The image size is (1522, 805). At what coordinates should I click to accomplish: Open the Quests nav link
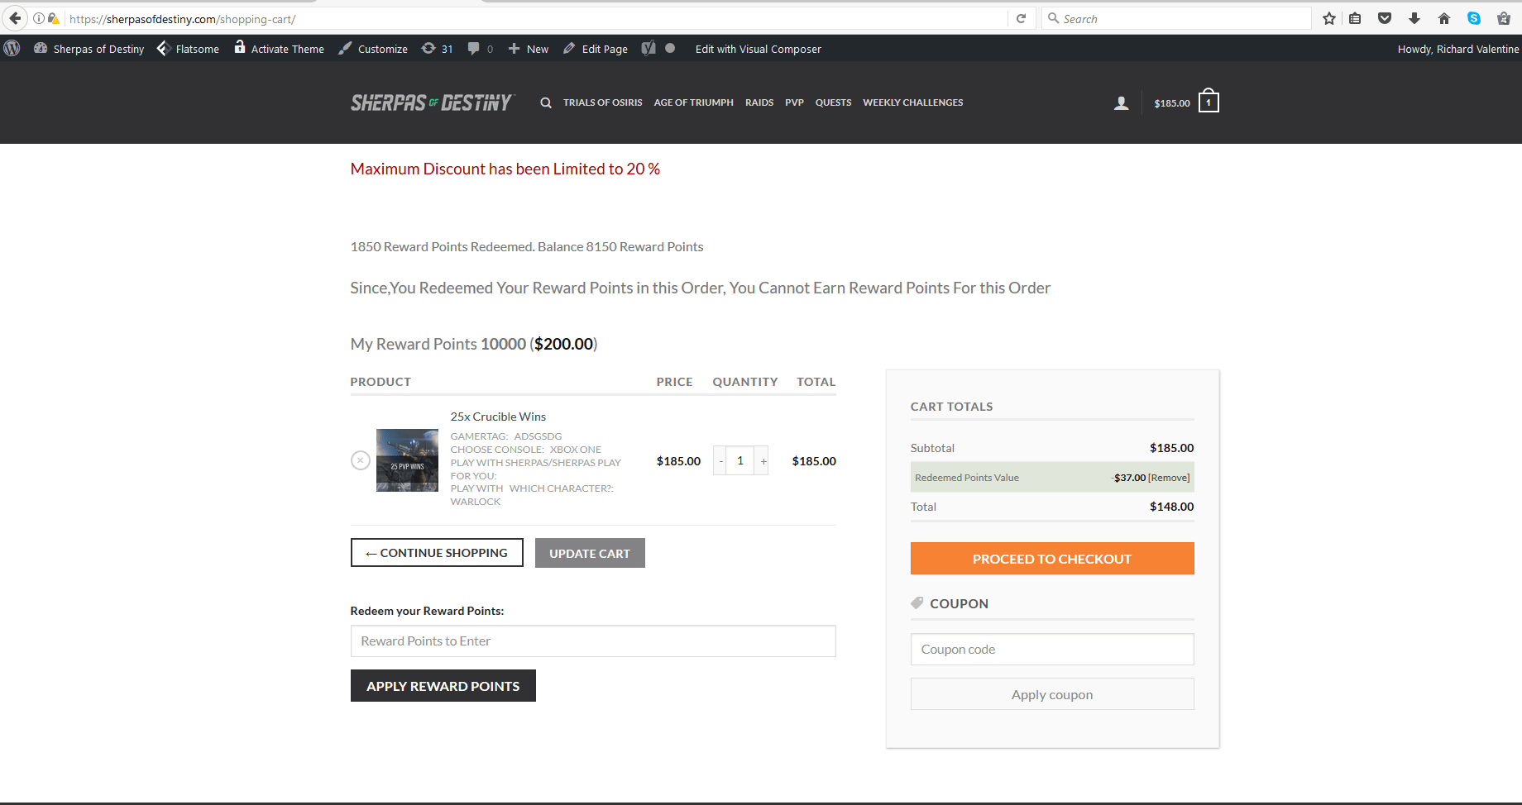tap(834, 102)
